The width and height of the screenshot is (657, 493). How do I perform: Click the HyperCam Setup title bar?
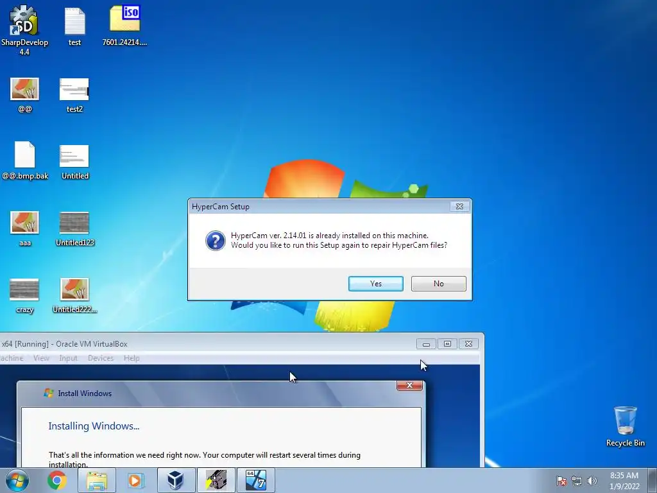318,206
